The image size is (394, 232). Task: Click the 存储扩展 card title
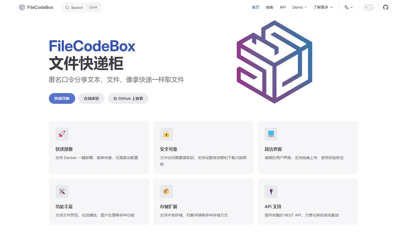tap(169, 207)
